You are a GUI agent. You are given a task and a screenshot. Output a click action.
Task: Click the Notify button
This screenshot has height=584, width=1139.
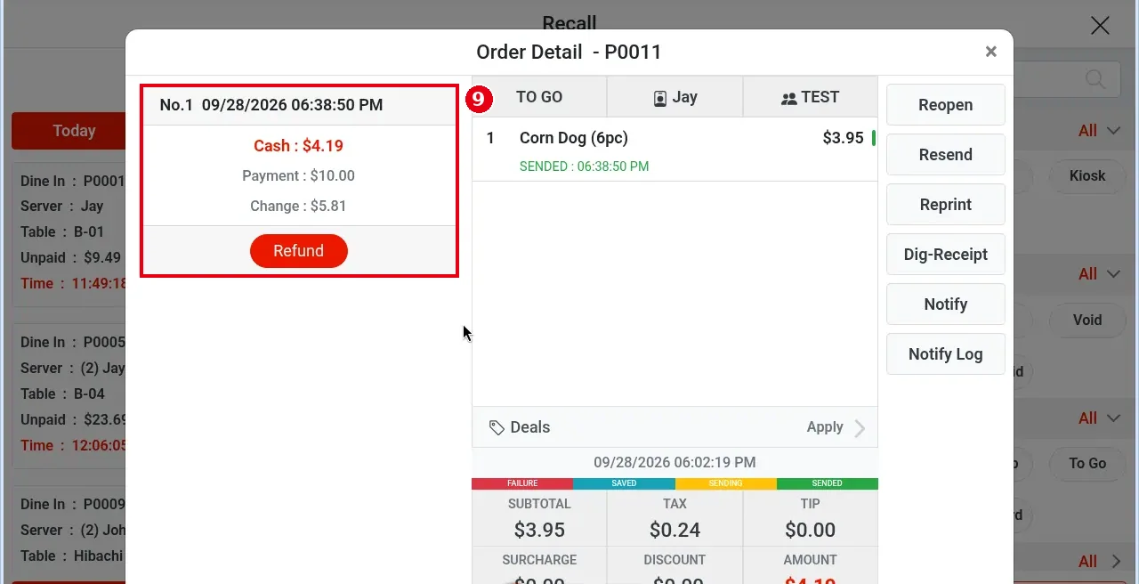(x=945, y=304)
